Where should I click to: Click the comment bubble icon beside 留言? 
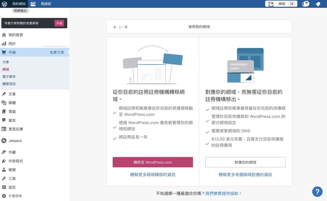click(x=4, y=120)
